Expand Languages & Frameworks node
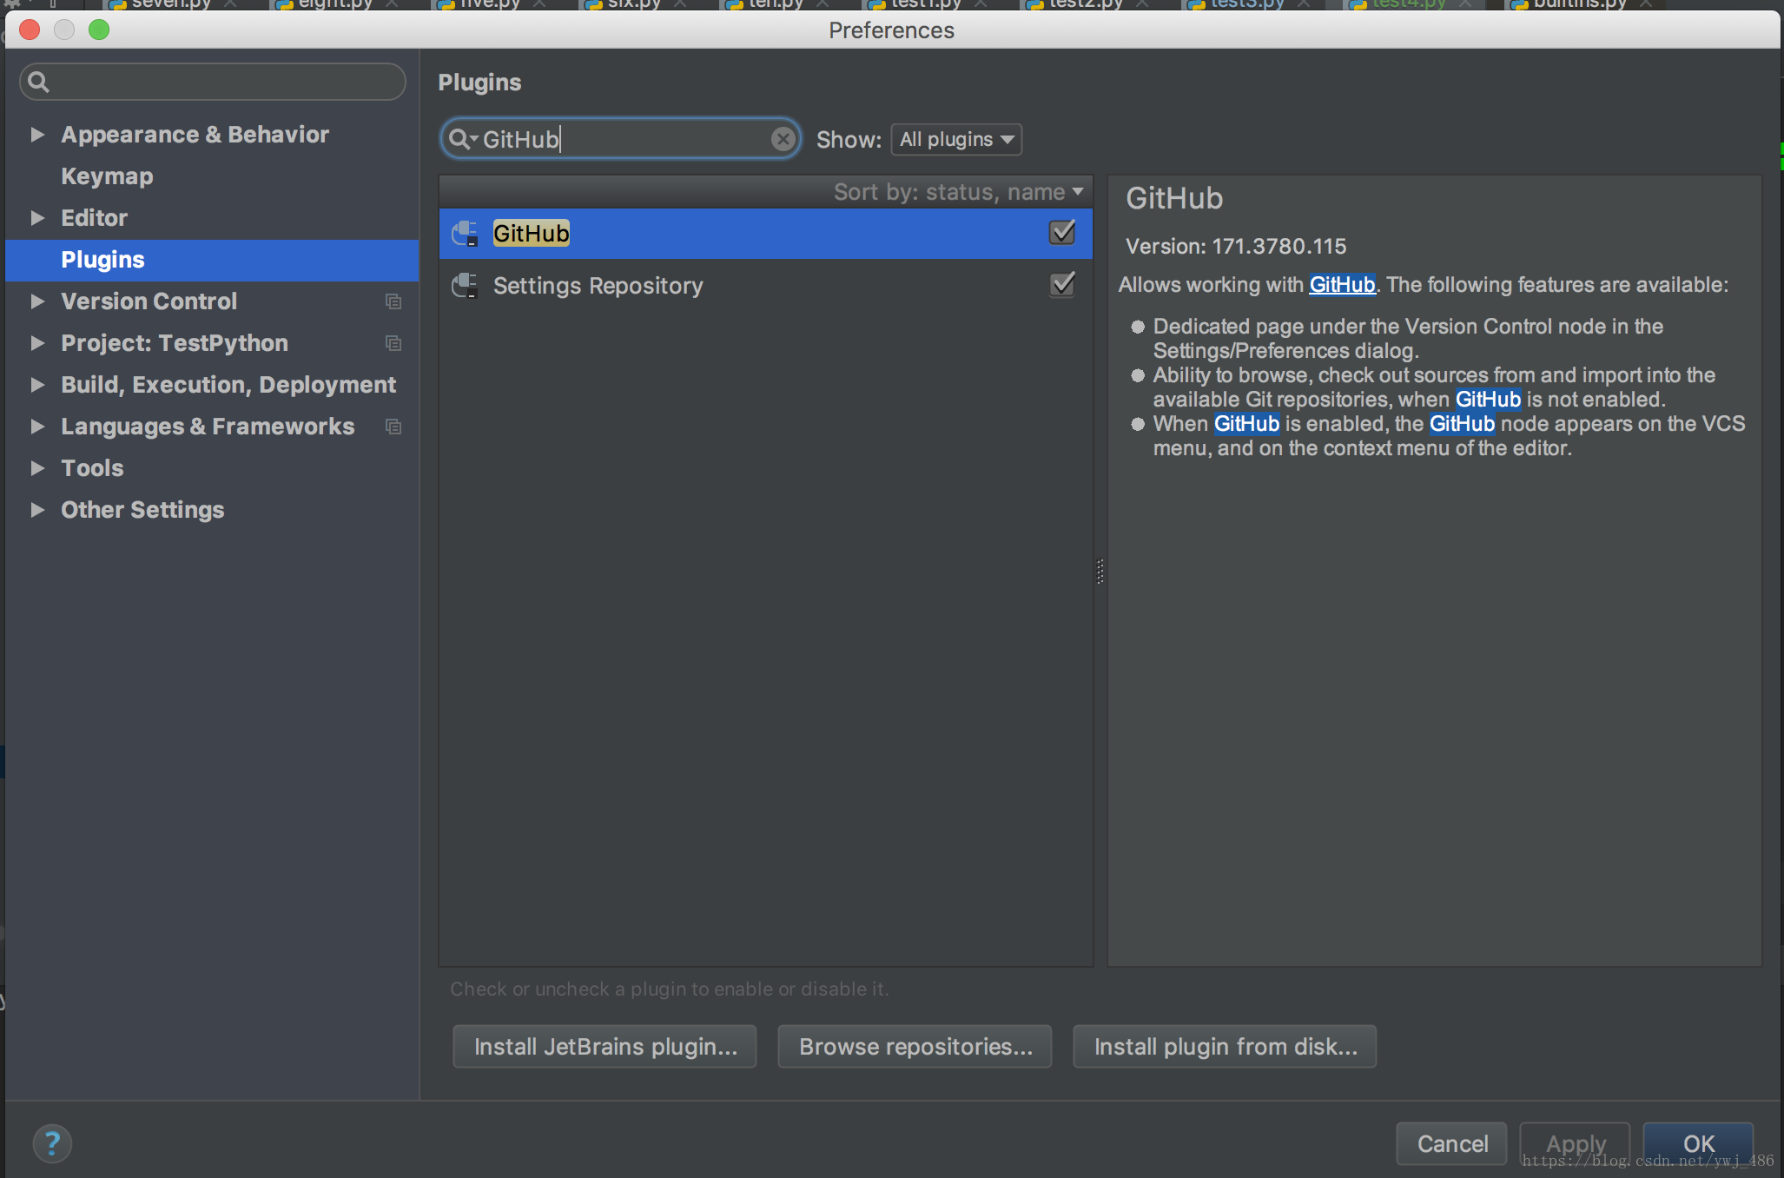1784x1178 pixels. coord(37,427)
